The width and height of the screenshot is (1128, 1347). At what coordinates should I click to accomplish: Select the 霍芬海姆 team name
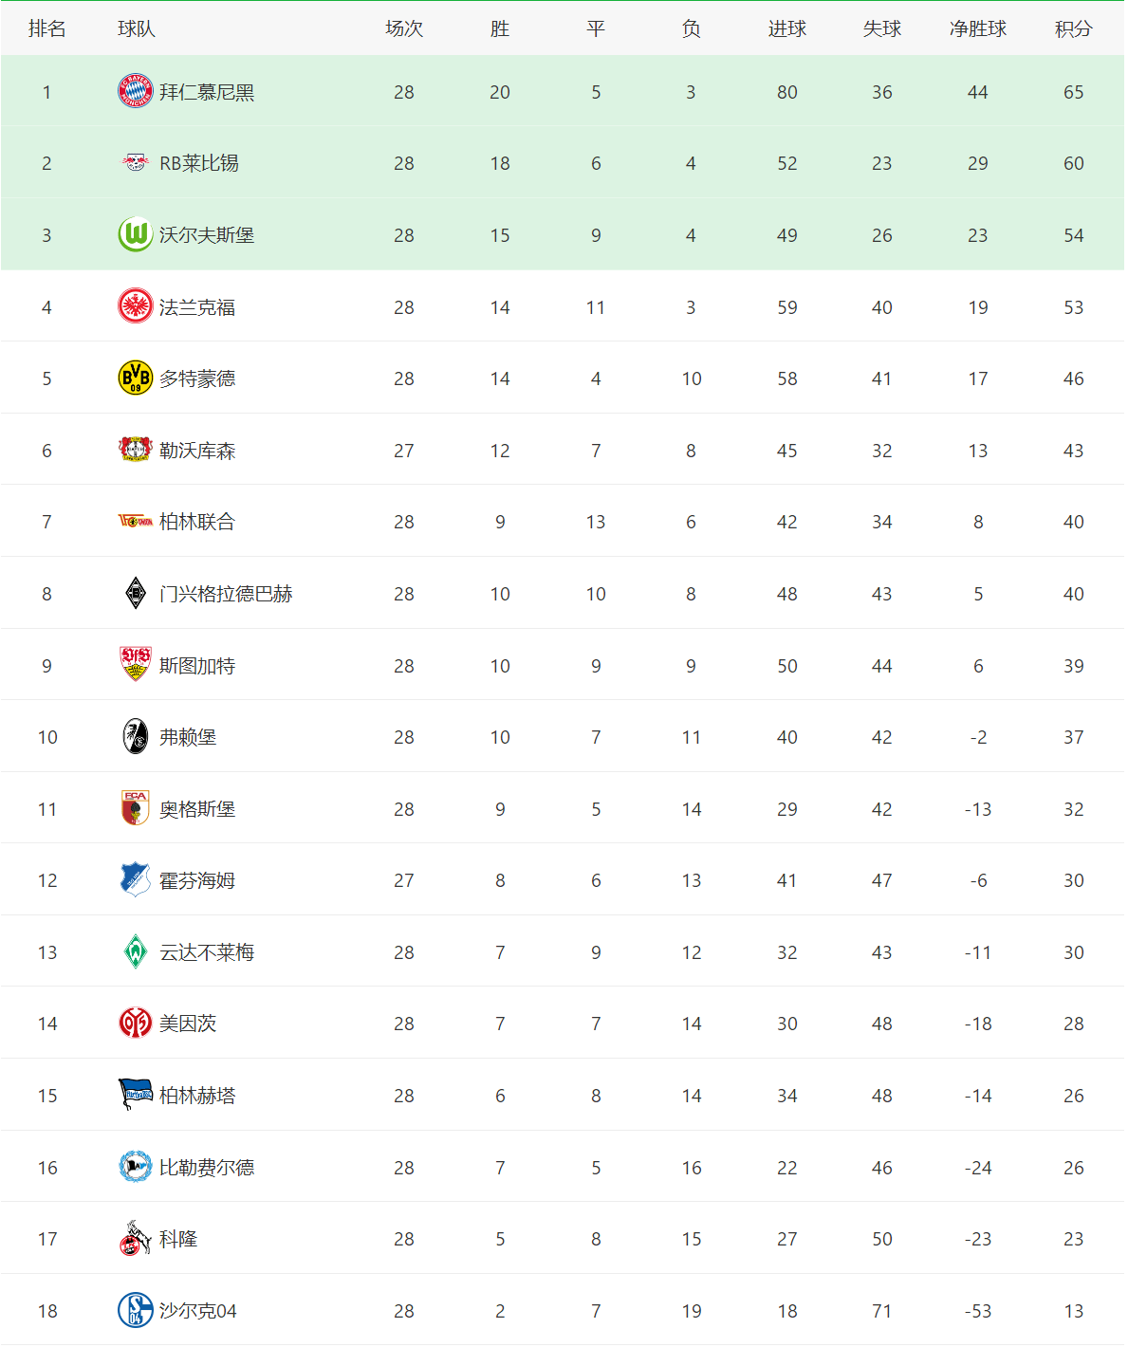coord(197,880)
